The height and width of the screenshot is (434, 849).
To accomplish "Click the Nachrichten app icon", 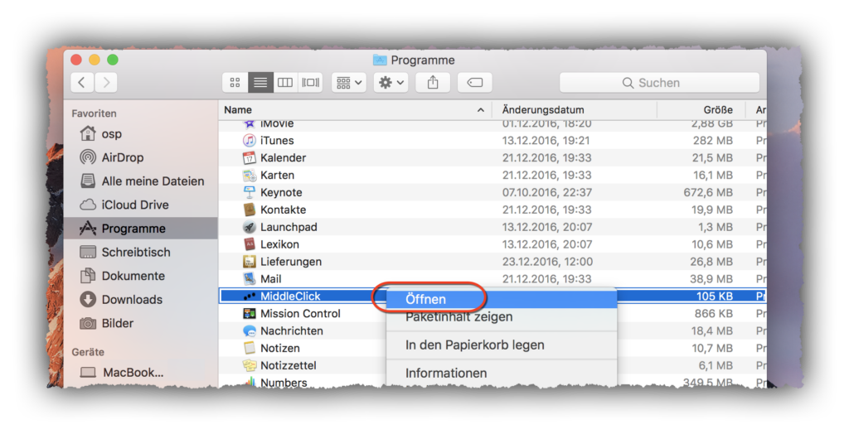I will click(249, 331).
